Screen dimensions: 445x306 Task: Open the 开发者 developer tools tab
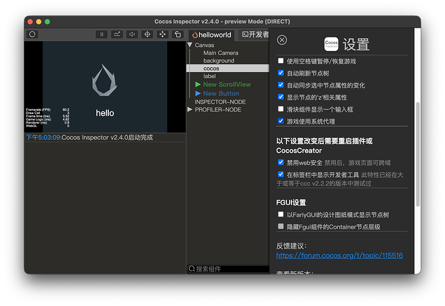click(x=255, y=34)
